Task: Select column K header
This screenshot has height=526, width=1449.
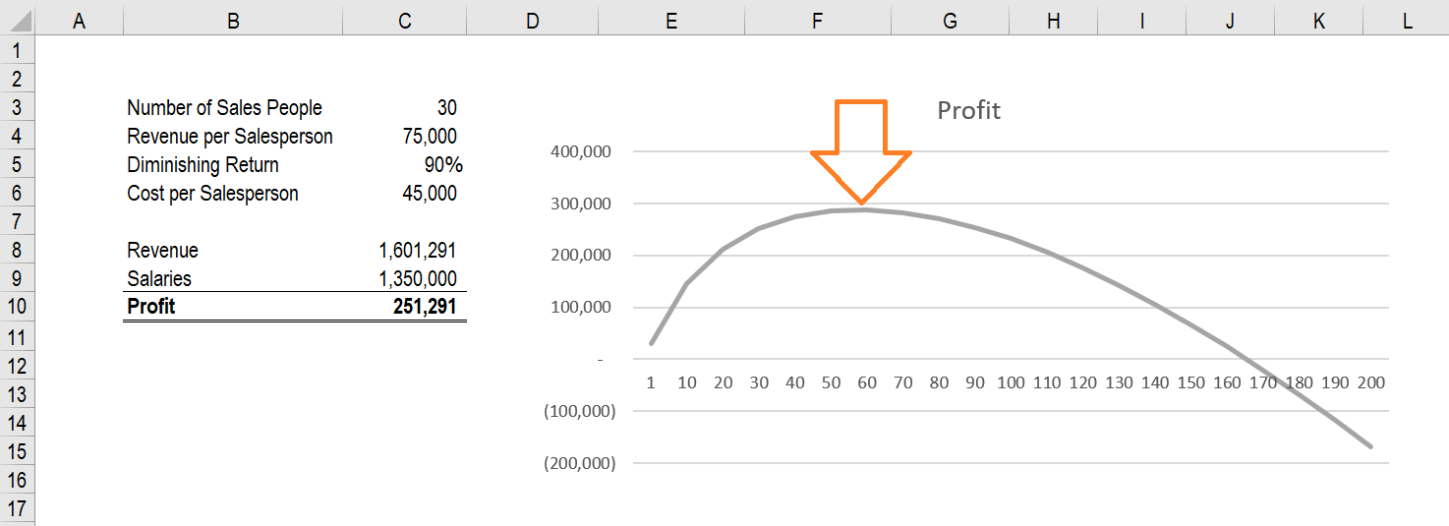Action: (x=1318, y=21)
